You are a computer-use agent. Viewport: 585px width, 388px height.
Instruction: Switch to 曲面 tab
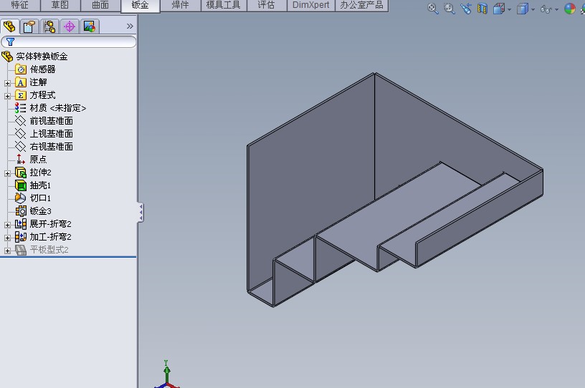point(100,5)
